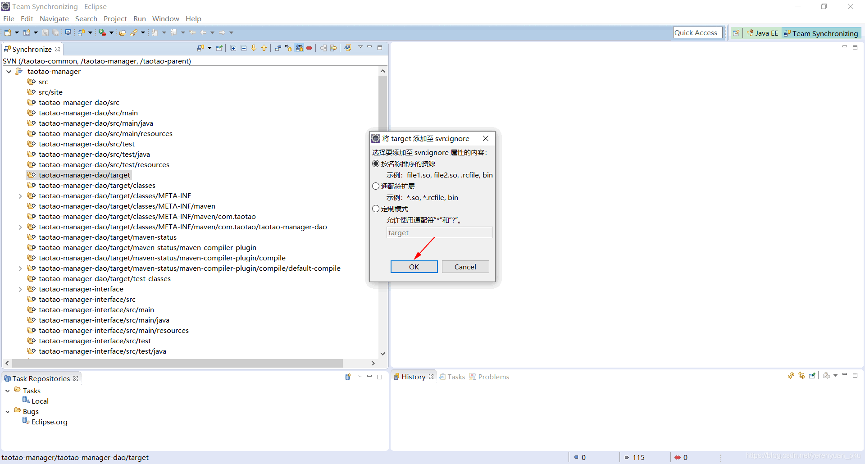Switch to the Problems tab
This screenshot has height=464, width=865.
pos(489,377)
